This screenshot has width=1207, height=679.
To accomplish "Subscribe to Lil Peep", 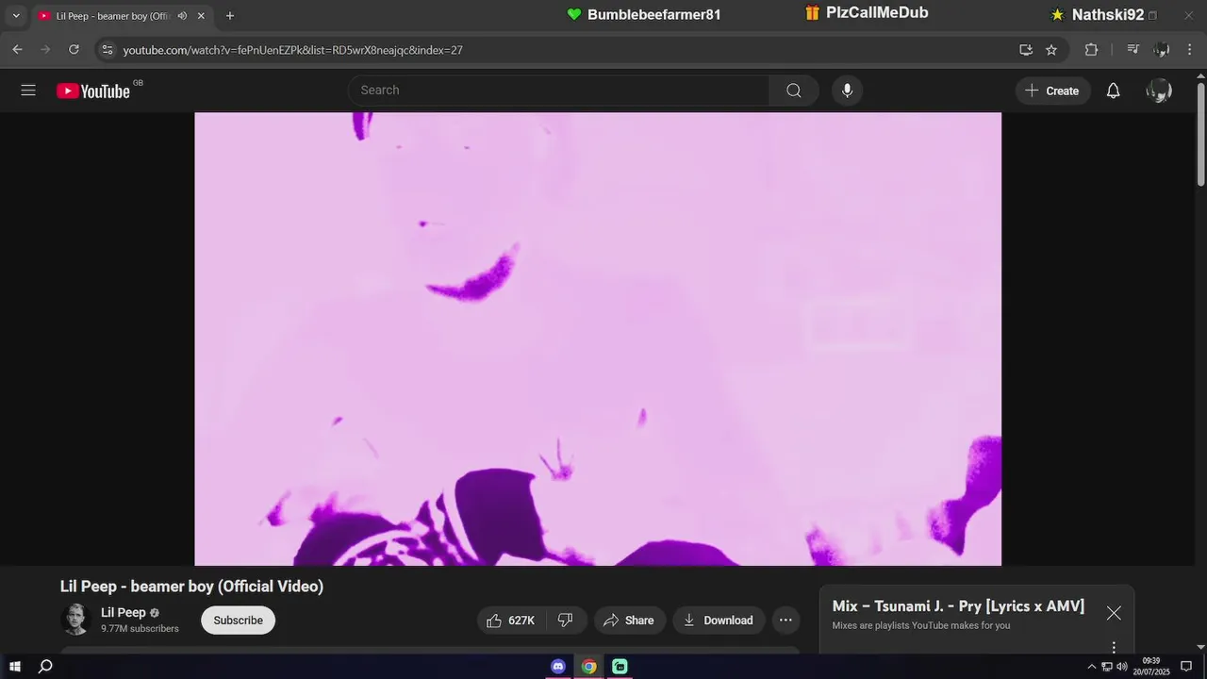I will point(238,621).
